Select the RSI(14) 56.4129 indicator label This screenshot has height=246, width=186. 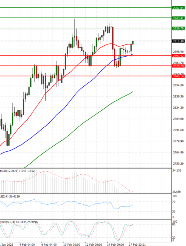10,196
